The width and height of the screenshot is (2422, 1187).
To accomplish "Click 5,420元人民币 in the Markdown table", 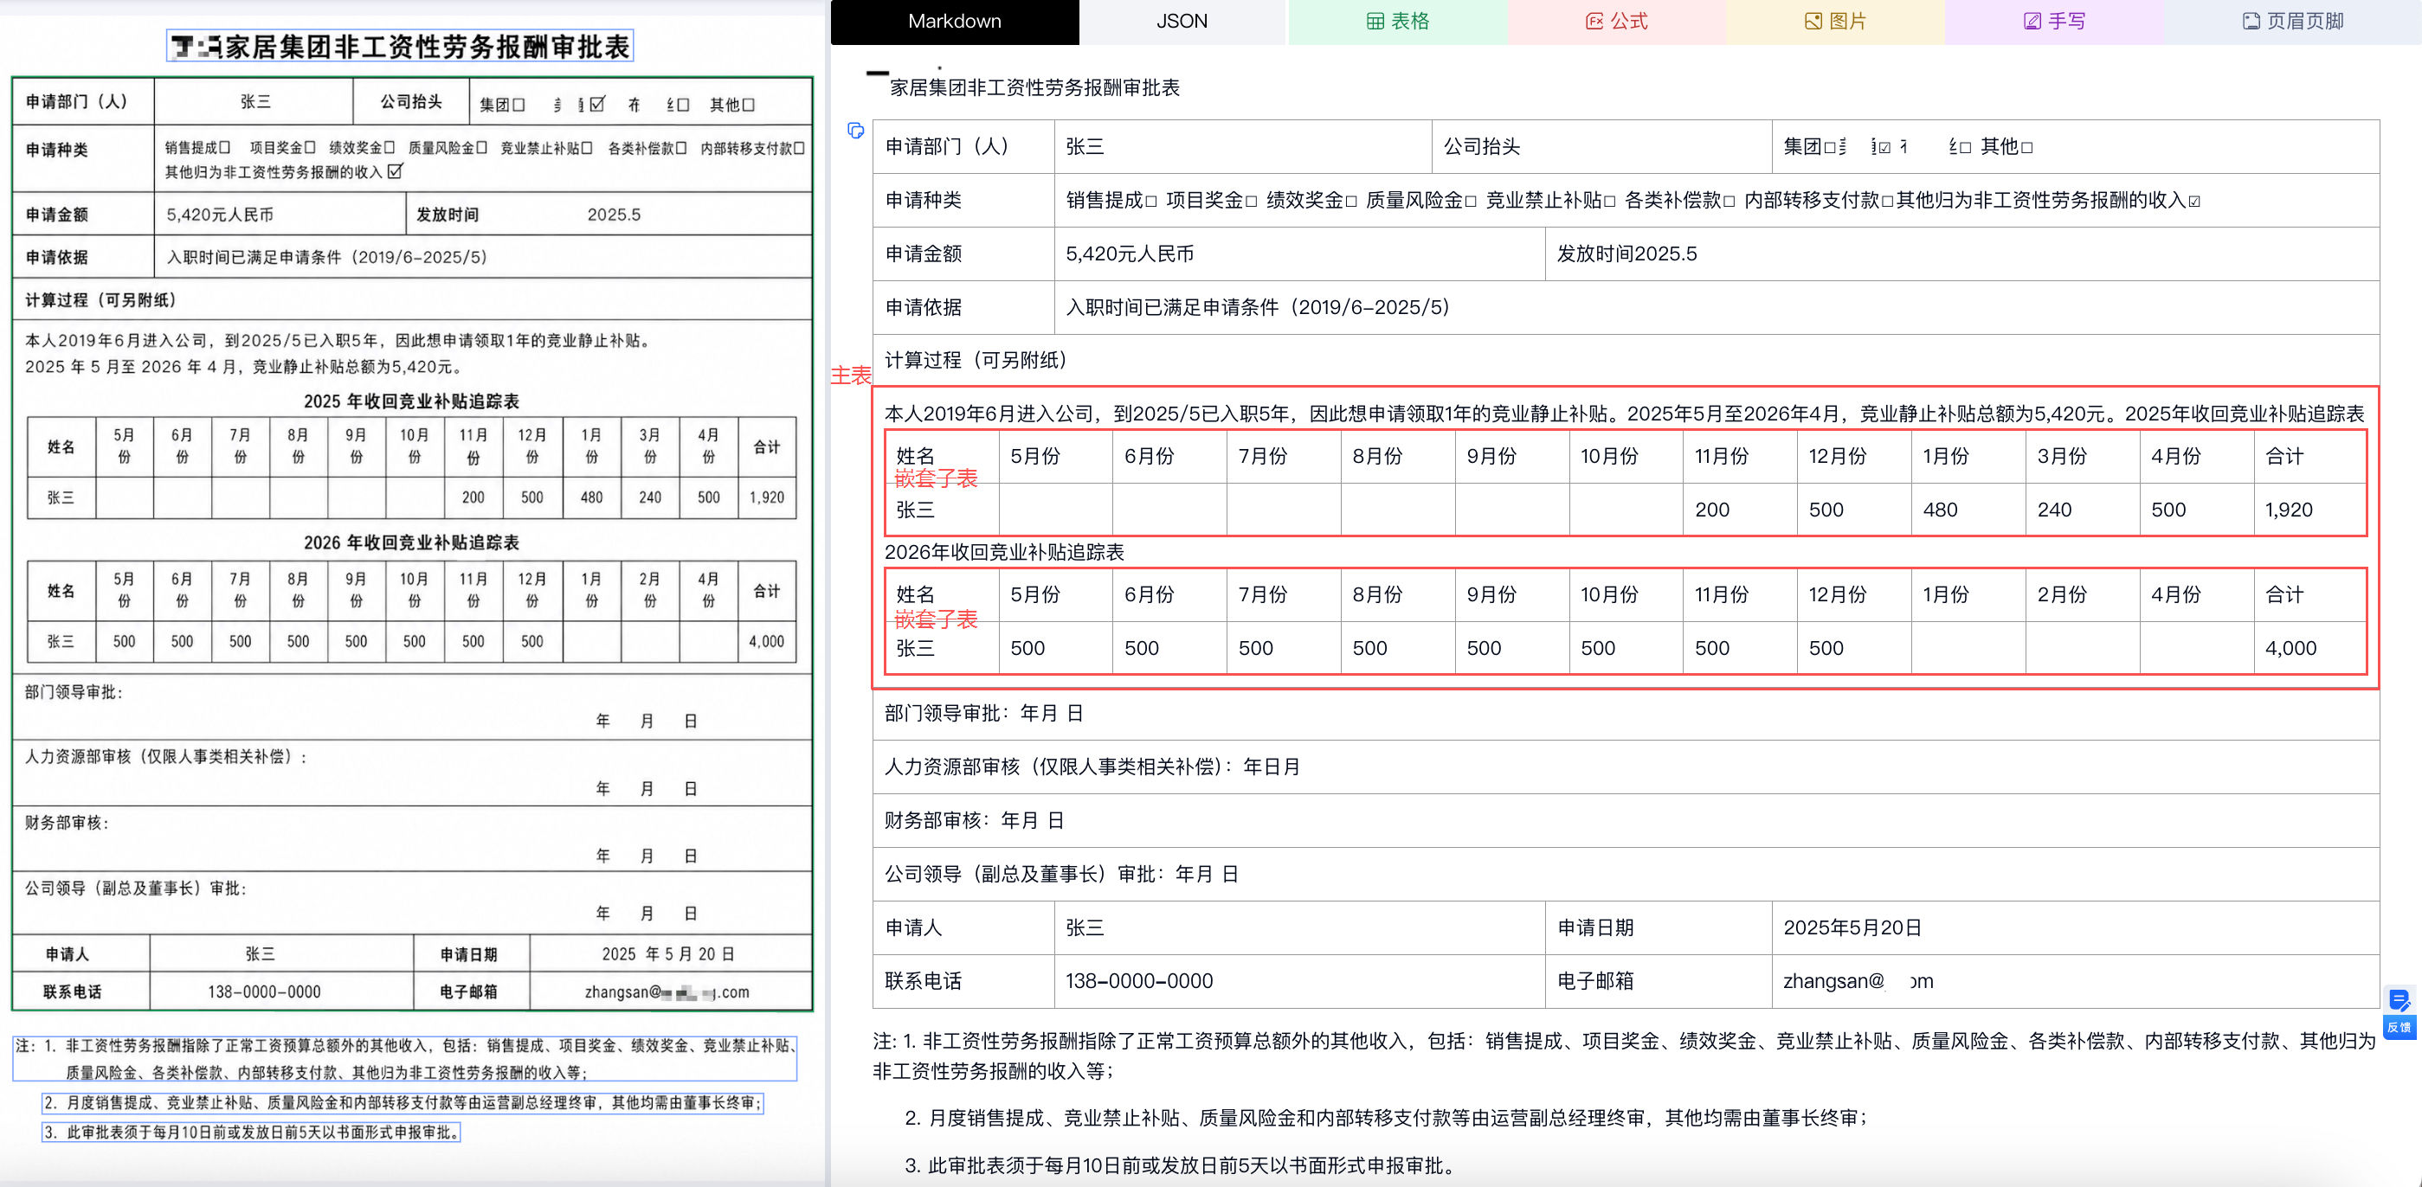I will [x=1130, y=253].
